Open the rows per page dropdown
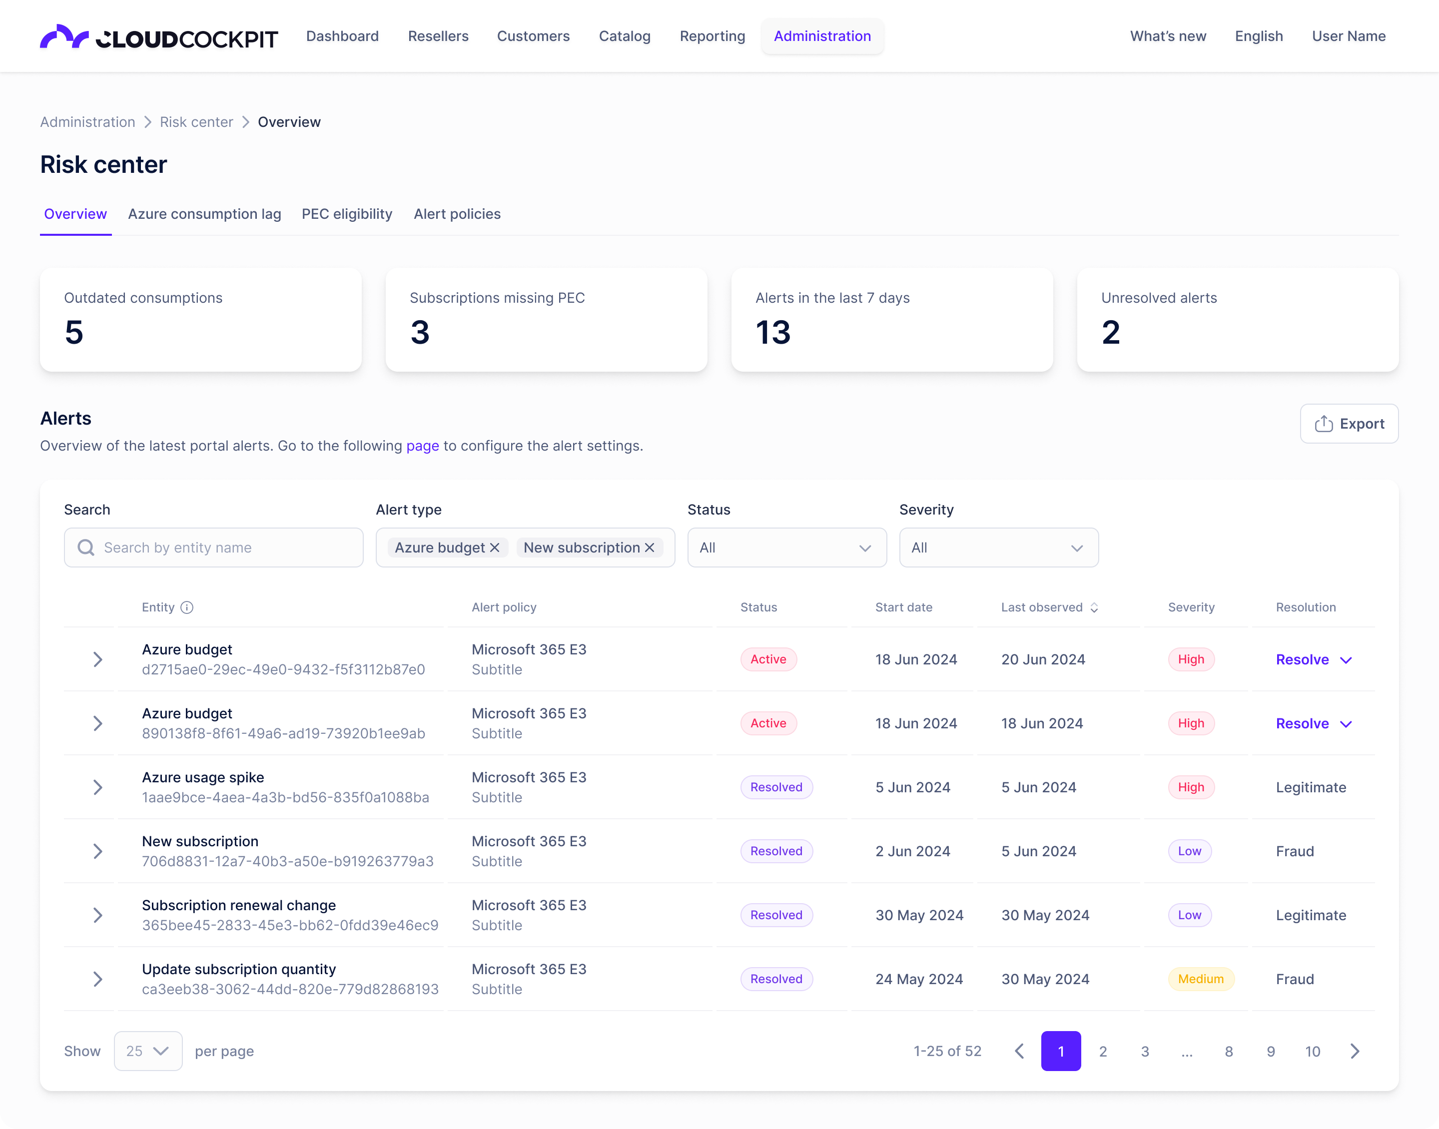Screen dimensions: 1439x1129 [148, 1051]
